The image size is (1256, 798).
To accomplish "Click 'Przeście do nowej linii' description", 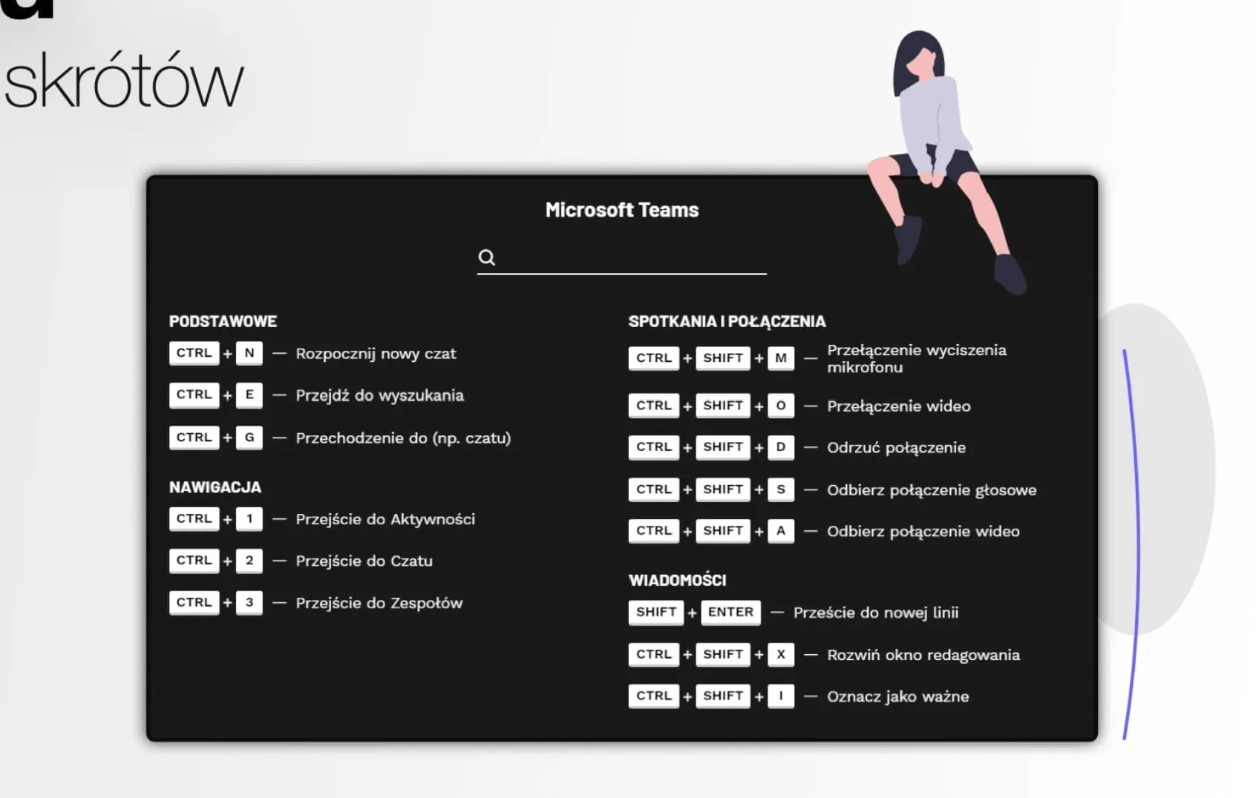I will click(876, 613).
